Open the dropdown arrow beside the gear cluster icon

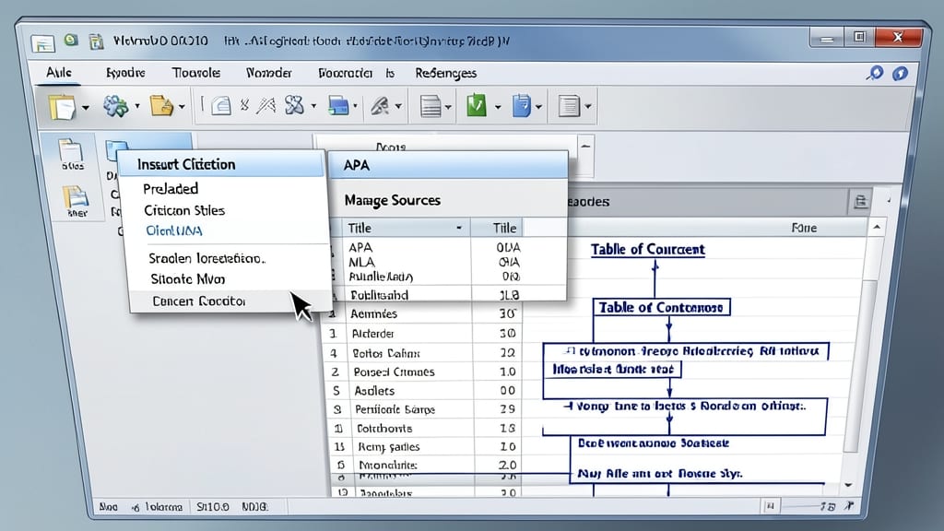[x=137, y=107]
